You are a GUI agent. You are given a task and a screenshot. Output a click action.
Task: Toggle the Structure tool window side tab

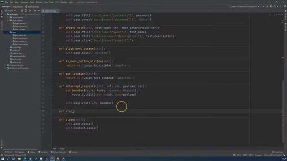click(x=2, y=25)
